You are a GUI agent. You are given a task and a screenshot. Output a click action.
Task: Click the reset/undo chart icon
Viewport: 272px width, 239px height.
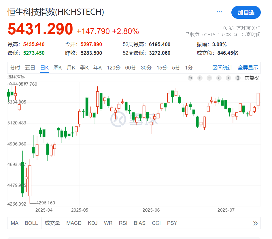(x=190, y=78)
